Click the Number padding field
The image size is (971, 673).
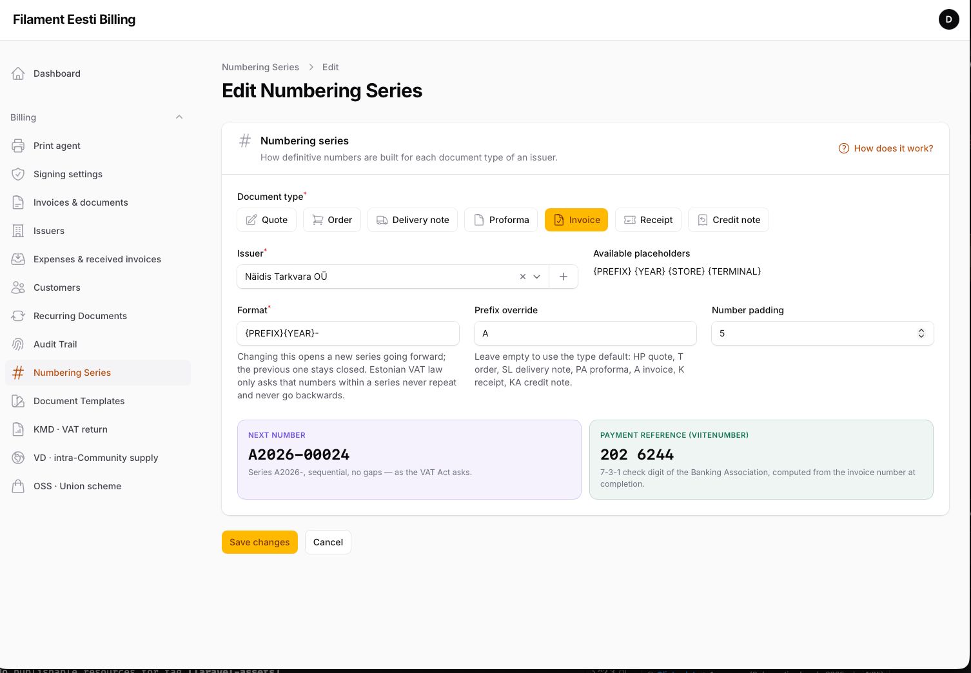click(x=823, y=333)
